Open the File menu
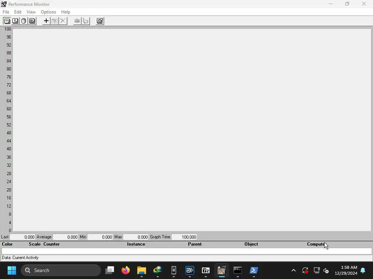The width and height of the screenshot is (373, 279). [x=6, y=12]
